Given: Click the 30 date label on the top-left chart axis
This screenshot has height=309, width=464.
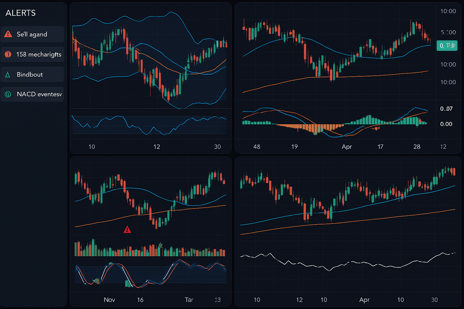Looking at the screenshot, I should [x=217, y=147].
